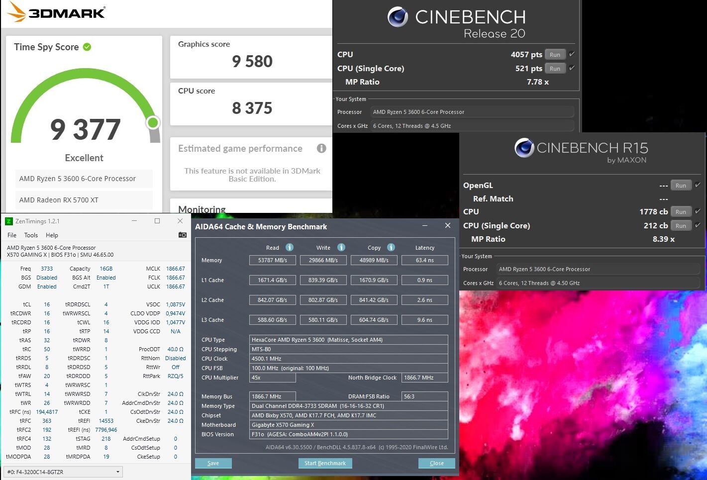Screen dimensions: 707x480
Task: Open the Estimated game performance info icon
Action: [321, 148]
